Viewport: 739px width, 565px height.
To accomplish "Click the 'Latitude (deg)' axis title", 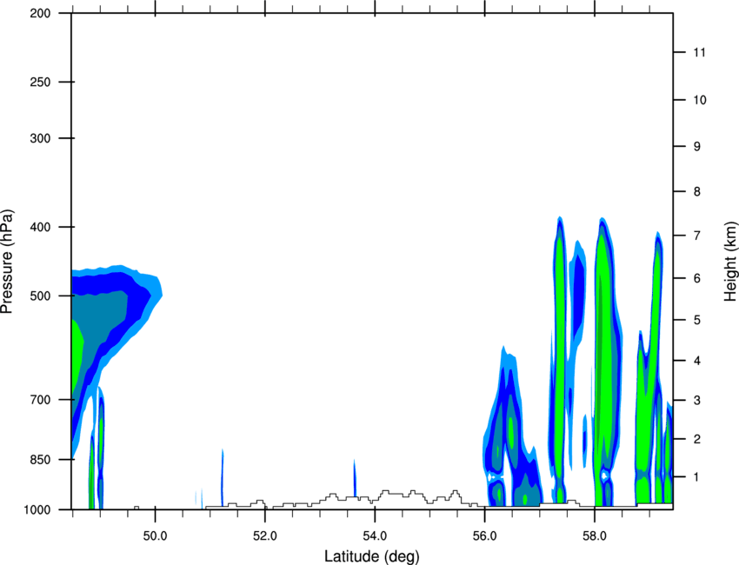I will point(371,556).
